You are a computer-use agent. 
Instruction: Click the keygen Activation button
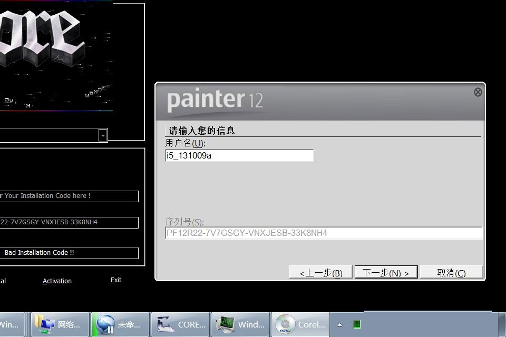(57, 281)
